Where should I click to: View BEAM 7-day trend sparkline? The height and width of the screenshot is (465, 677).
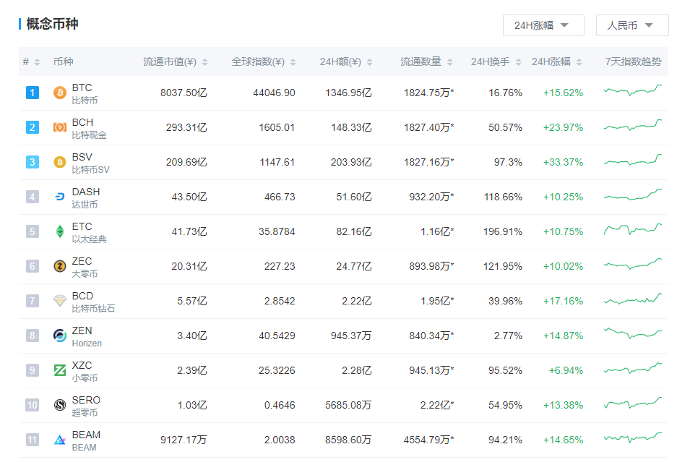(632, 438)
